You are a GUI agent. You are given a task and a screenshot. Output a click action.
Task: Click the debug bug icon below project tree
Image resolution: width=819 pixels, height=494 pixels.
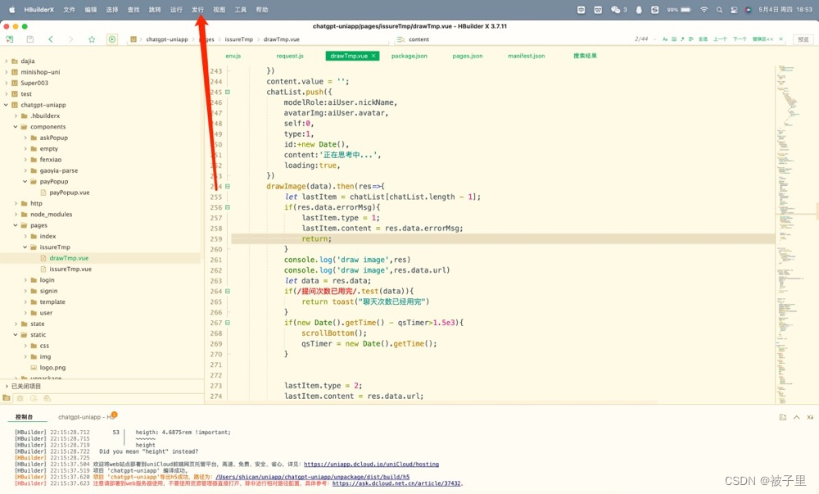pyautogui.click(x=20, y=398)
